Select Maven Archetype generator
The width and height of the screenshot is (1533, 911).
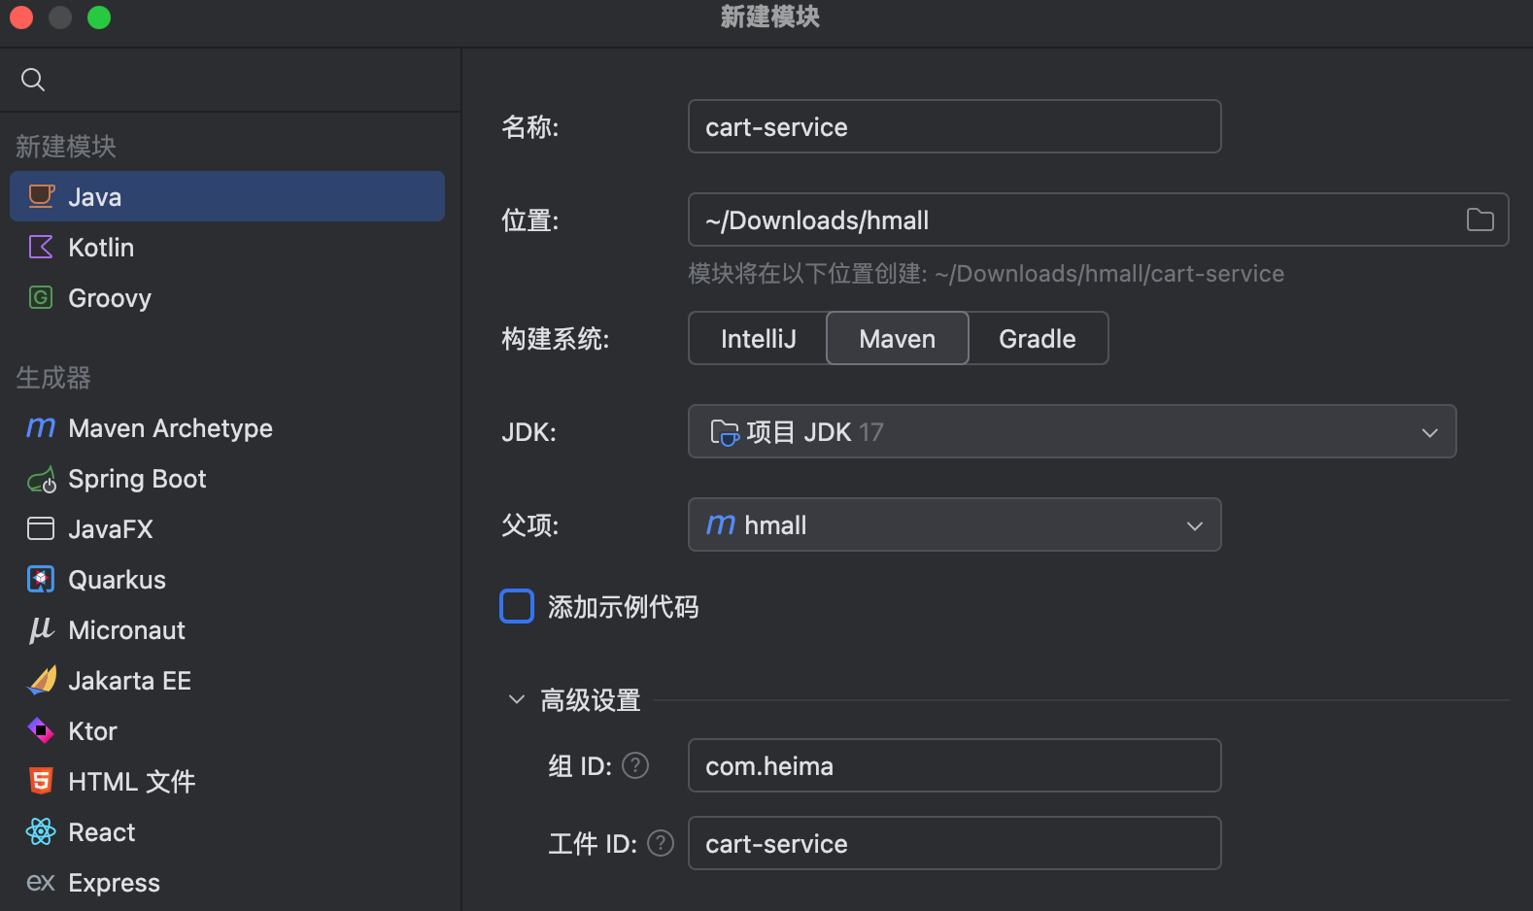click(x=227, y=427)
